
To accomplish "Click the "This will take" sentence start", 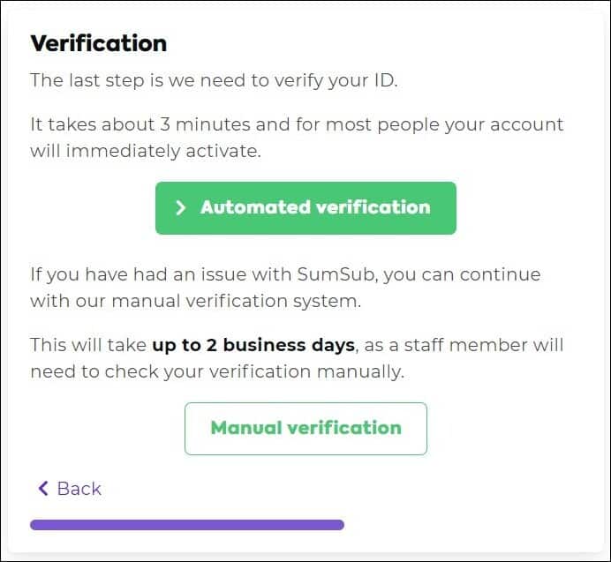I will (87, 344).
